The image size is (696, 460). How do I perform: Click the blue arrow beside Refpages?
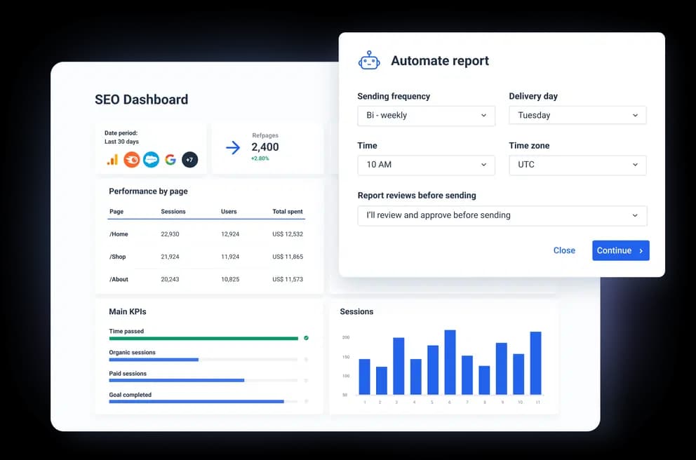233,147
